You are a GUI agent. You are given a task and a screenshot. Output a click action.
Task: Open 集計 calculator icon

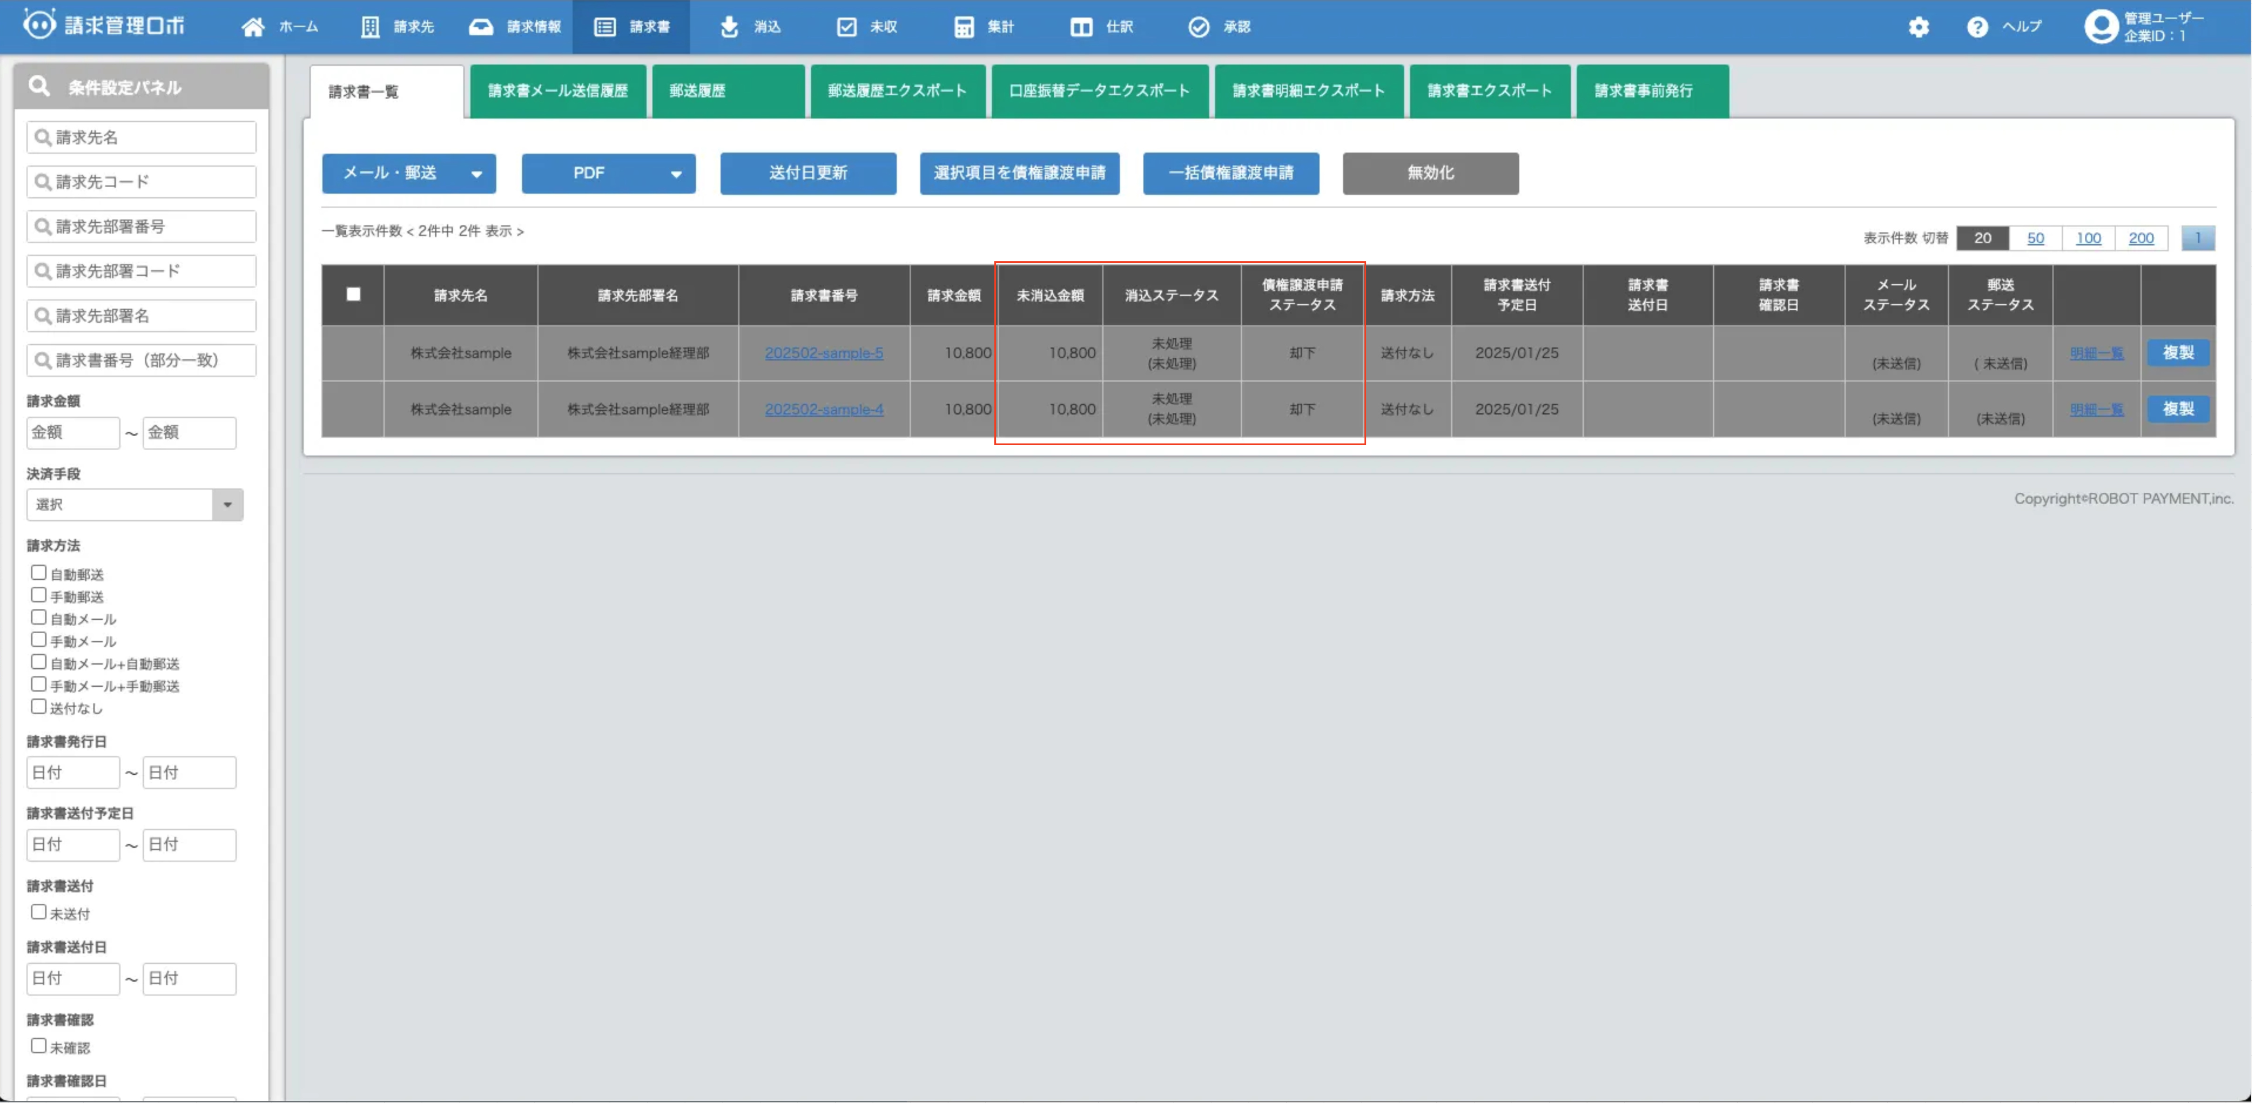964,27
